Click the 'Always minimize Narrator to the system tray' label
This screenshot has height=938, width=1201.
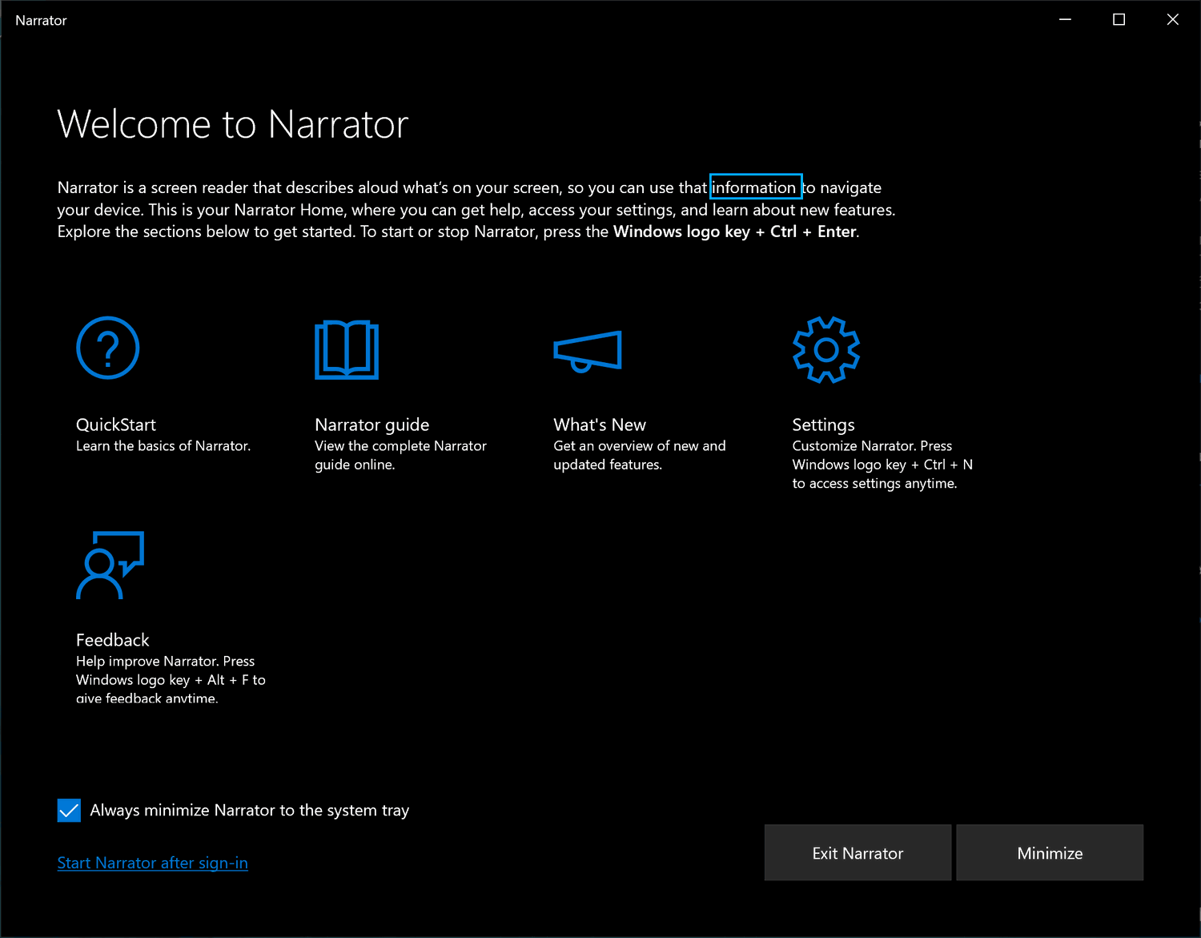tap(250, 811)
